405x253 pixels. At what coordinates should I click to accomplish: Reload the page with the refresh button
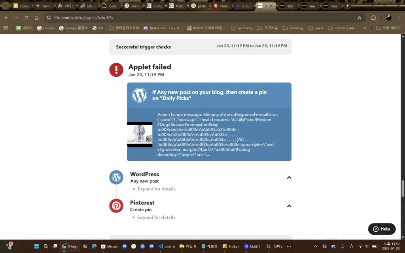coord(26,18)
